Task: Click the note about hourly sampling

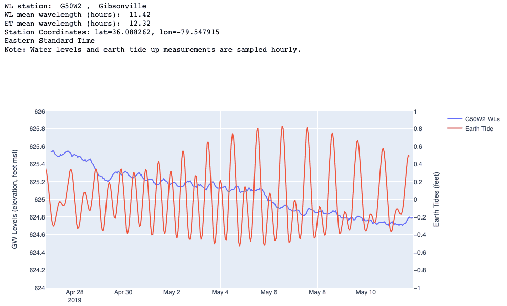Action: point(152,50)
